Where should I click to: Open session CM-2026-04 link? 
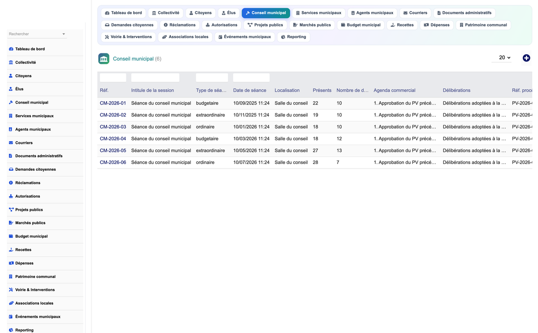pos(113,139)
